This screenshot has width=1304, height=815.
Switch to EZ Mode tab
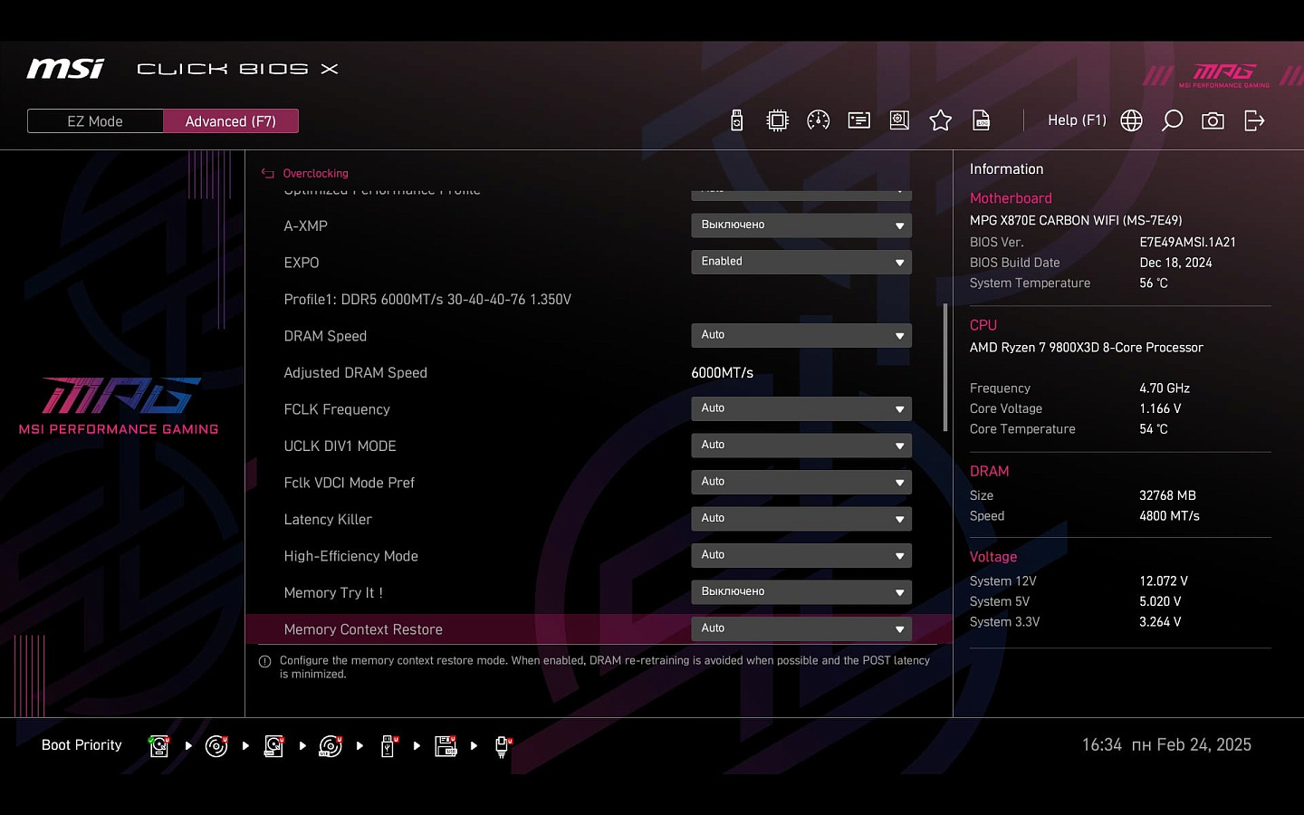click(95, 121)
